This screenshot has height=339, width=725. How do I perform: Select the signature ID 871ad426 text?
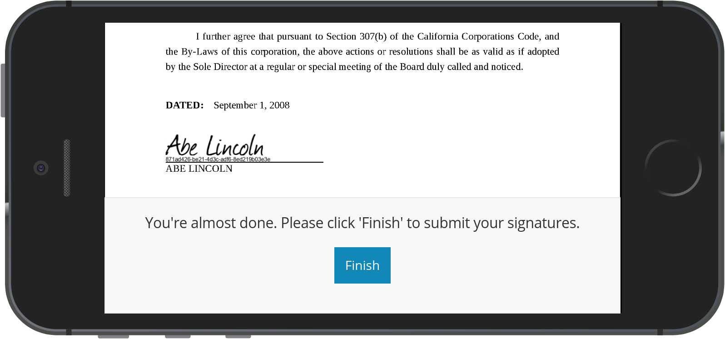[x=218, y=160]
